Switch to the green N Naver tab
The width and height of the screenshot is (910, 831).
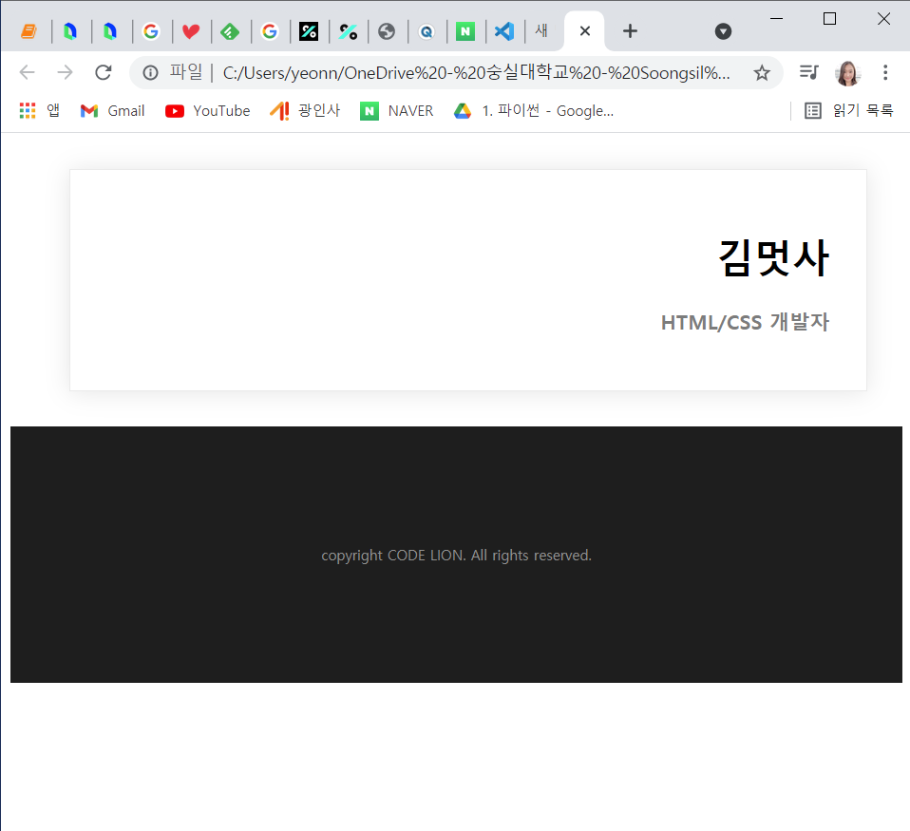coord(465,31)
